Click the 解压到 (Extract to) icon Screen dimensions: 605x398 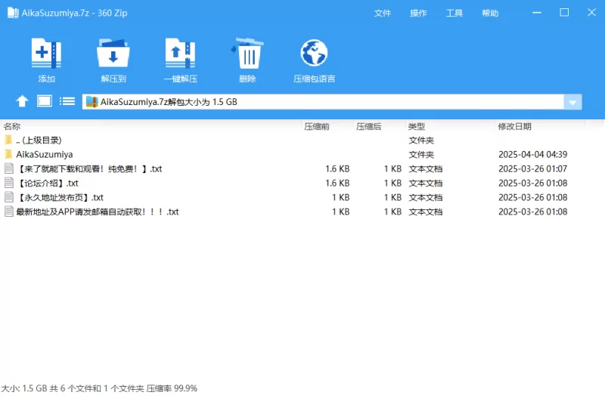113,53
